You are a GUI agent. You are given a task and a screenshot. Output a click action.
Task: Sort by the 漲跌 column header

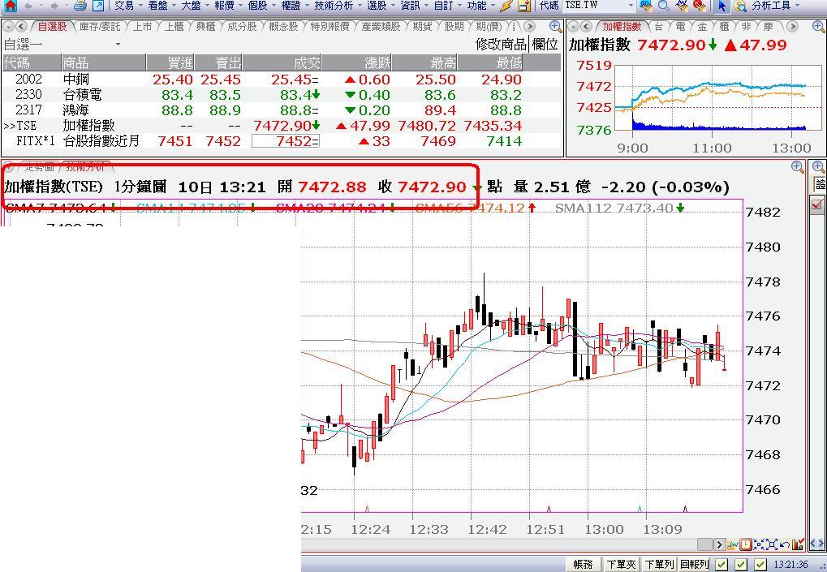pos(356,63)
